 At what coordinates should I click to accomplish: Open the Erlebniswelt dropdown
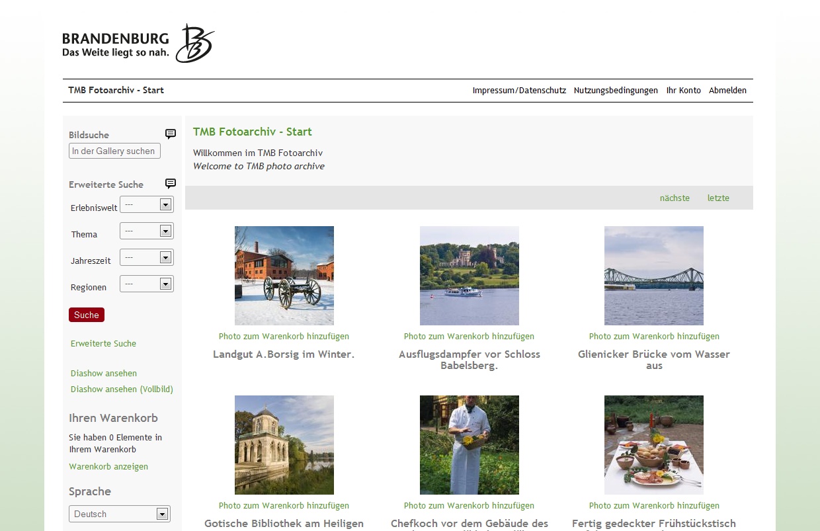coord(147,205)
